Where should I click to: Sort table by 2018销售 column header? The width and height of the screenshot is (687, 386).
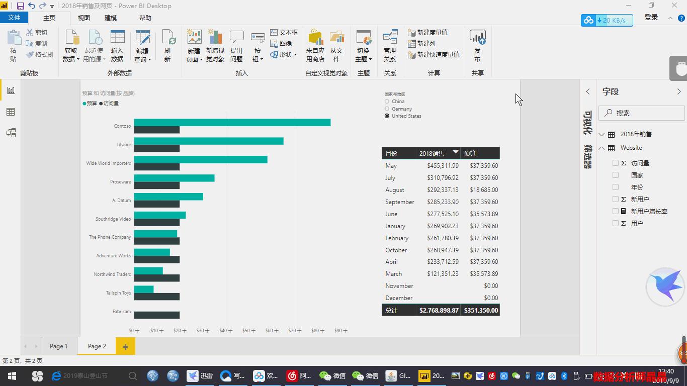pos(438,153)
